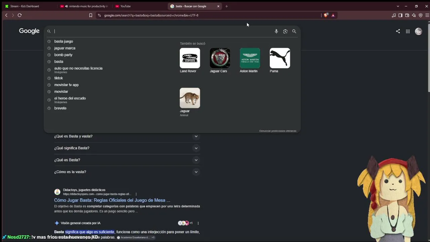Open site information icon in address bar
The width and height of the screenshot is (430, 242).
pos(99,15)
